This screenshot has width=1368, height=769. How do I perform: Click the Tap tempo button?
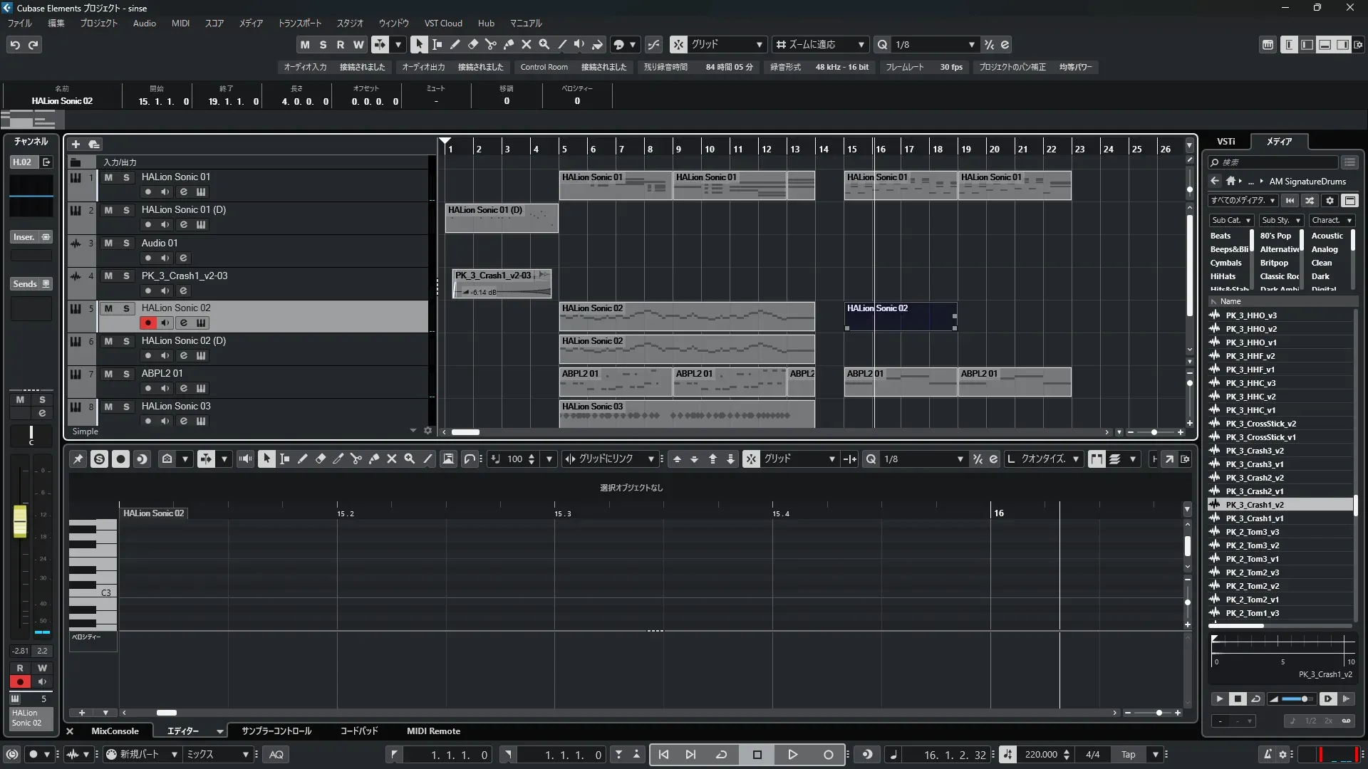(x=1128, y=755)
